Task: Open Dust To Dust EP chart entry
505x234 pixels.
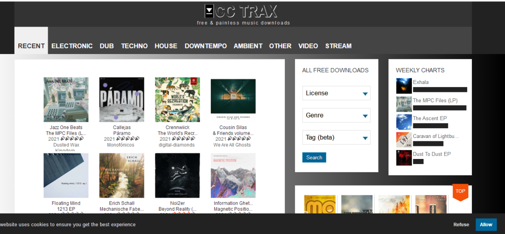Action: pos(432,154)
